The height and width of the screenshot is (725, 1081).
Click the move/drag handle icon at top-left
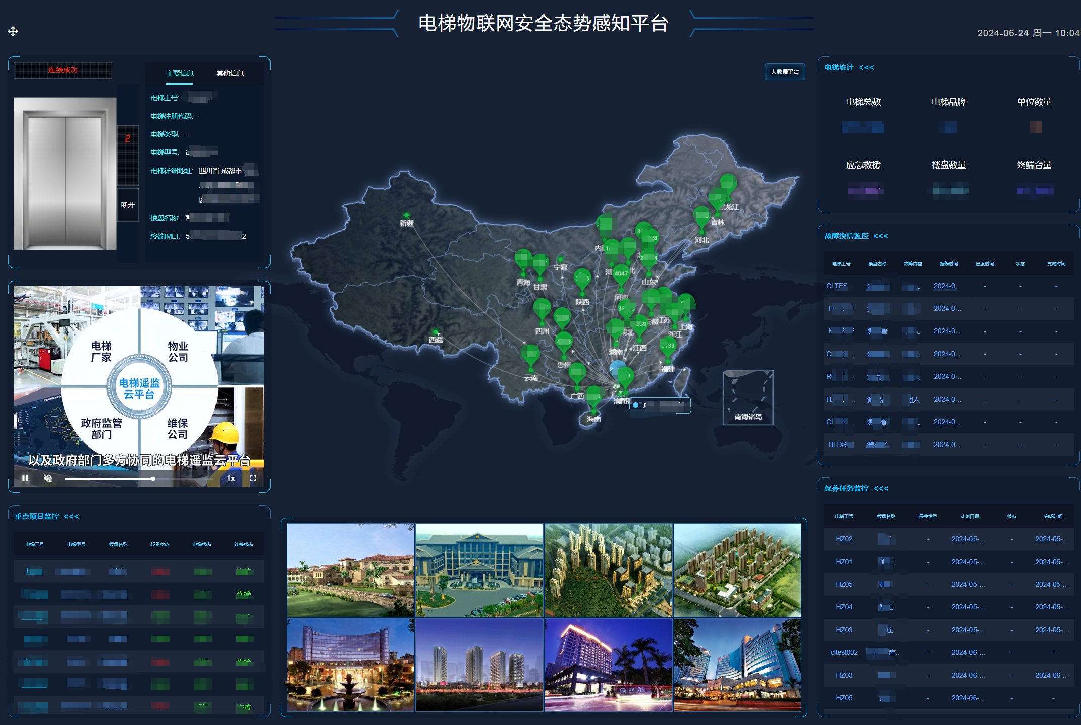[x=14, y=31]
